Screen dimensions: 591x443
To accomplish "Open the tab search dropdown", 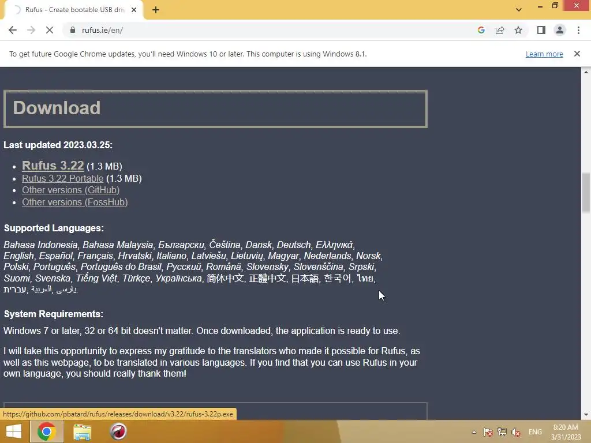I will point(519,10).
